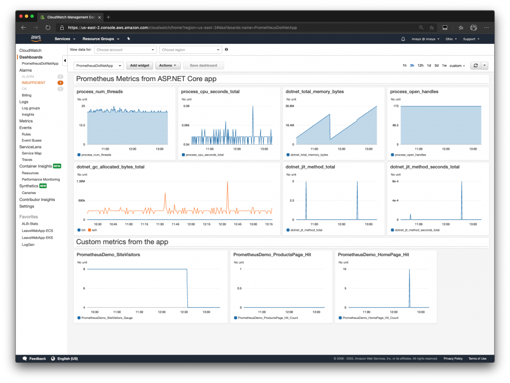The width and height of the screenshot is (510, 383).
Task: Select the 1h time range
Action: (x=404, y=66)
